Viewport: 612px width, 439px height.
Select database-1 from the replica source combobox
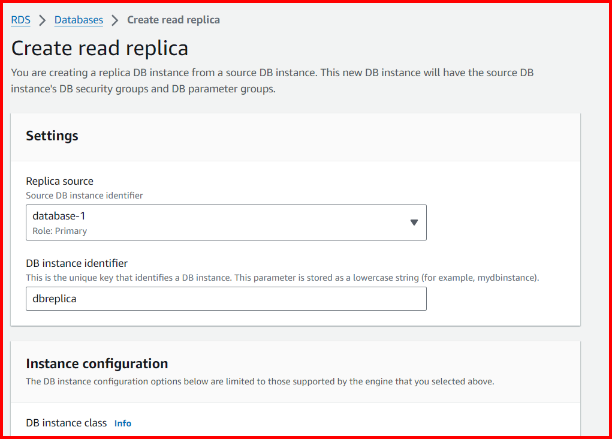226,222
